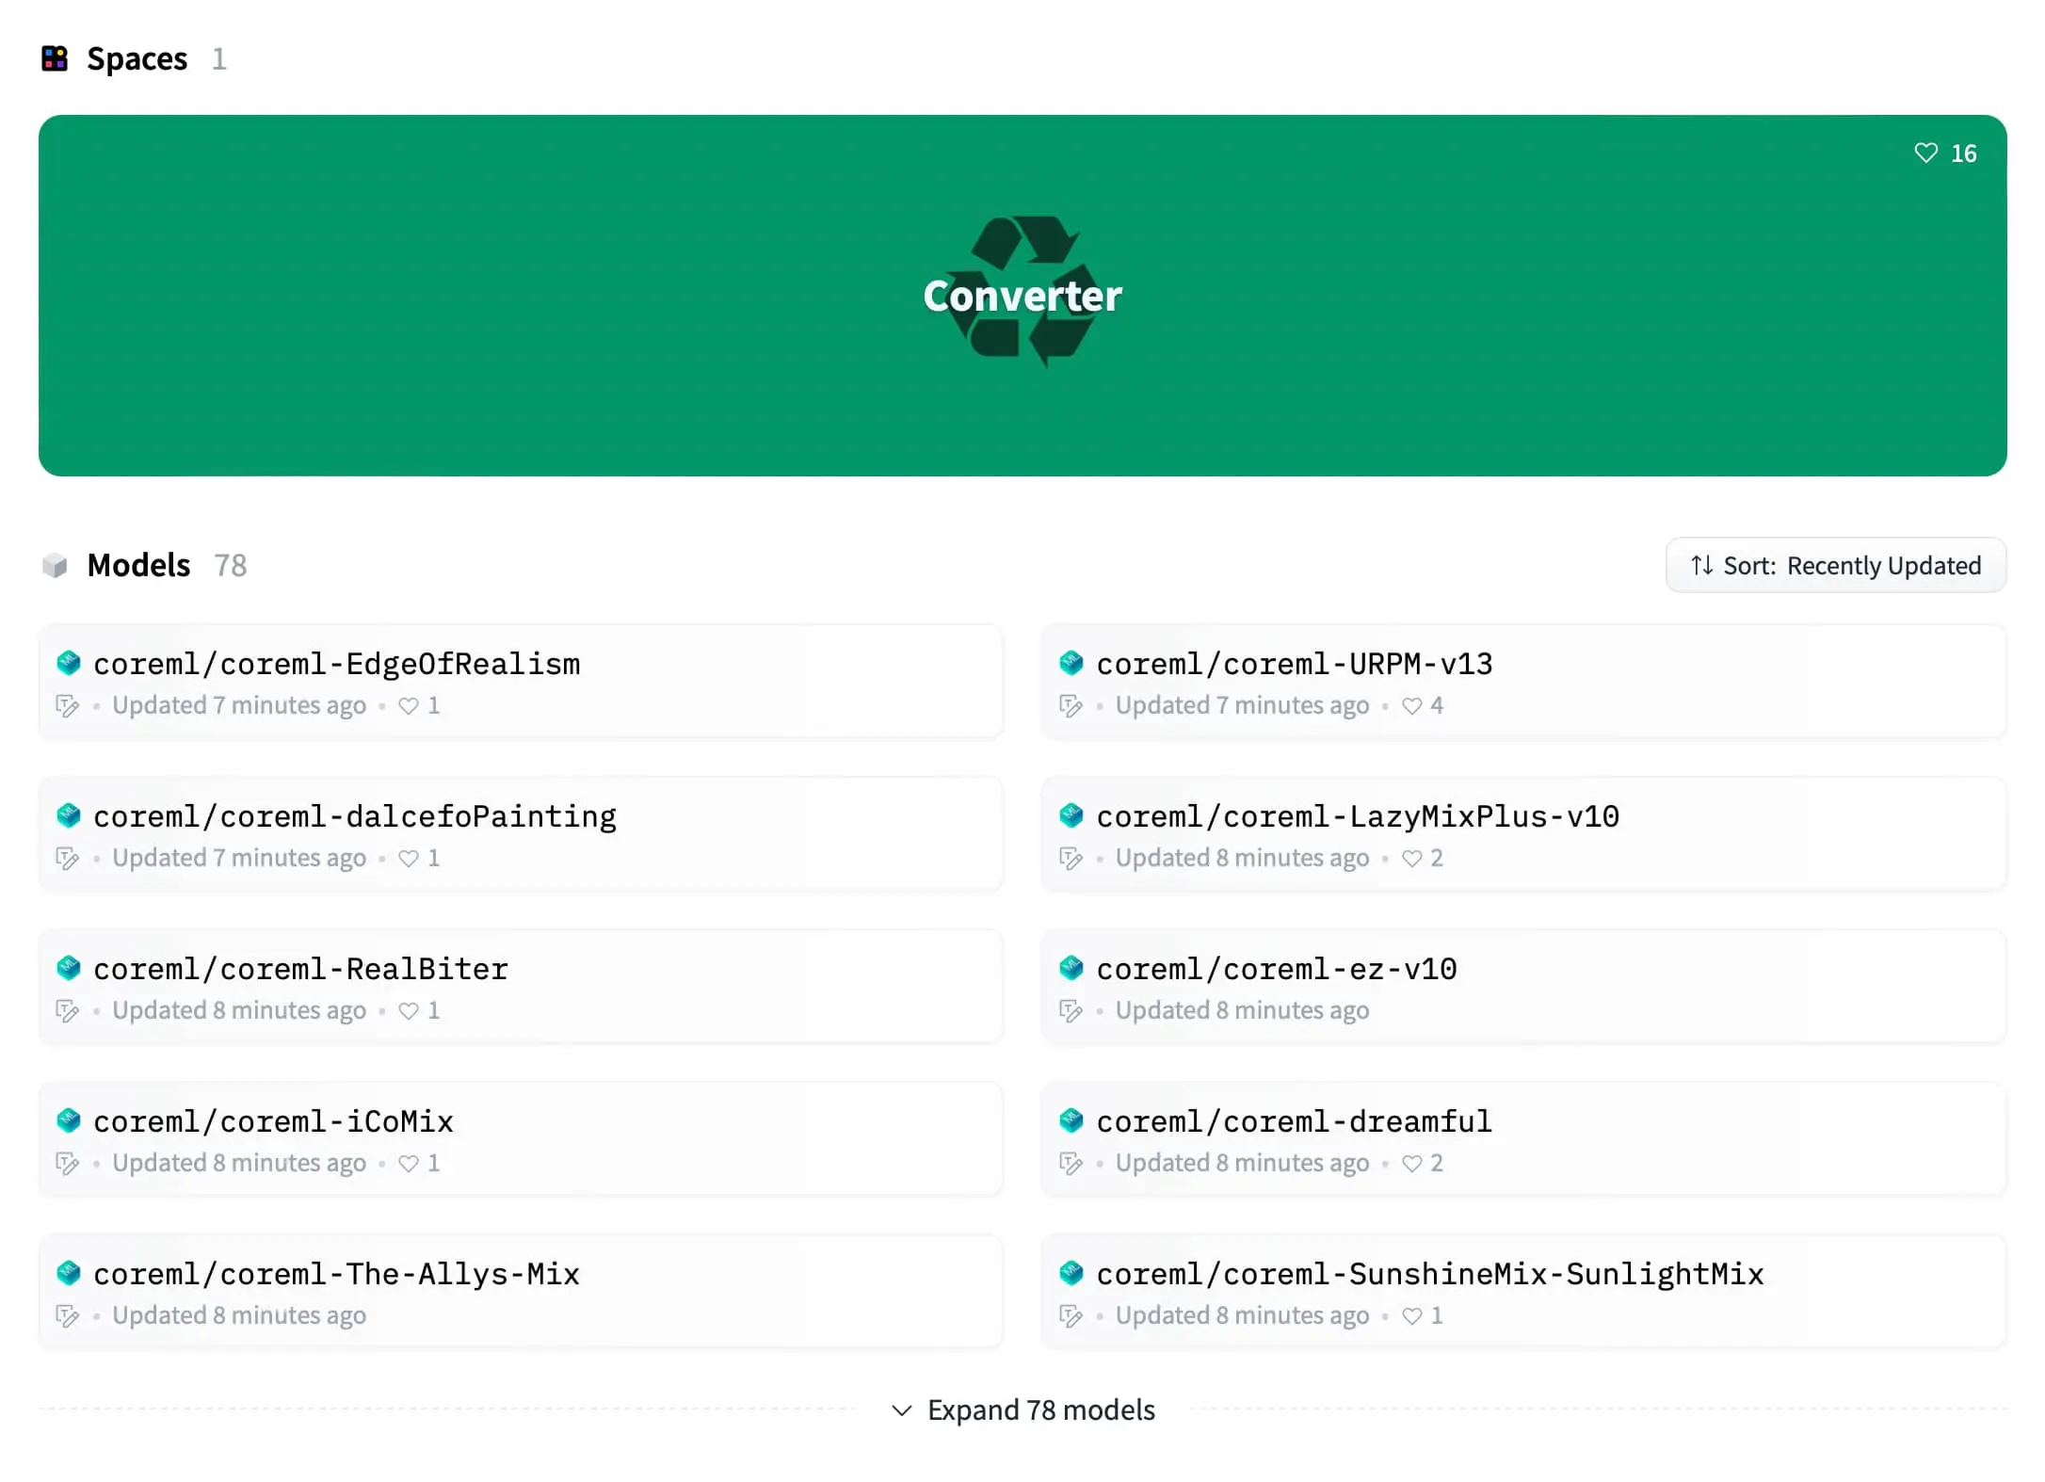The width and height of the screenshot is (2045, 1482).
Task: Click the heart on coreml-SunshineMix-SunlightMix
Action: (x=1411, y=1315)
